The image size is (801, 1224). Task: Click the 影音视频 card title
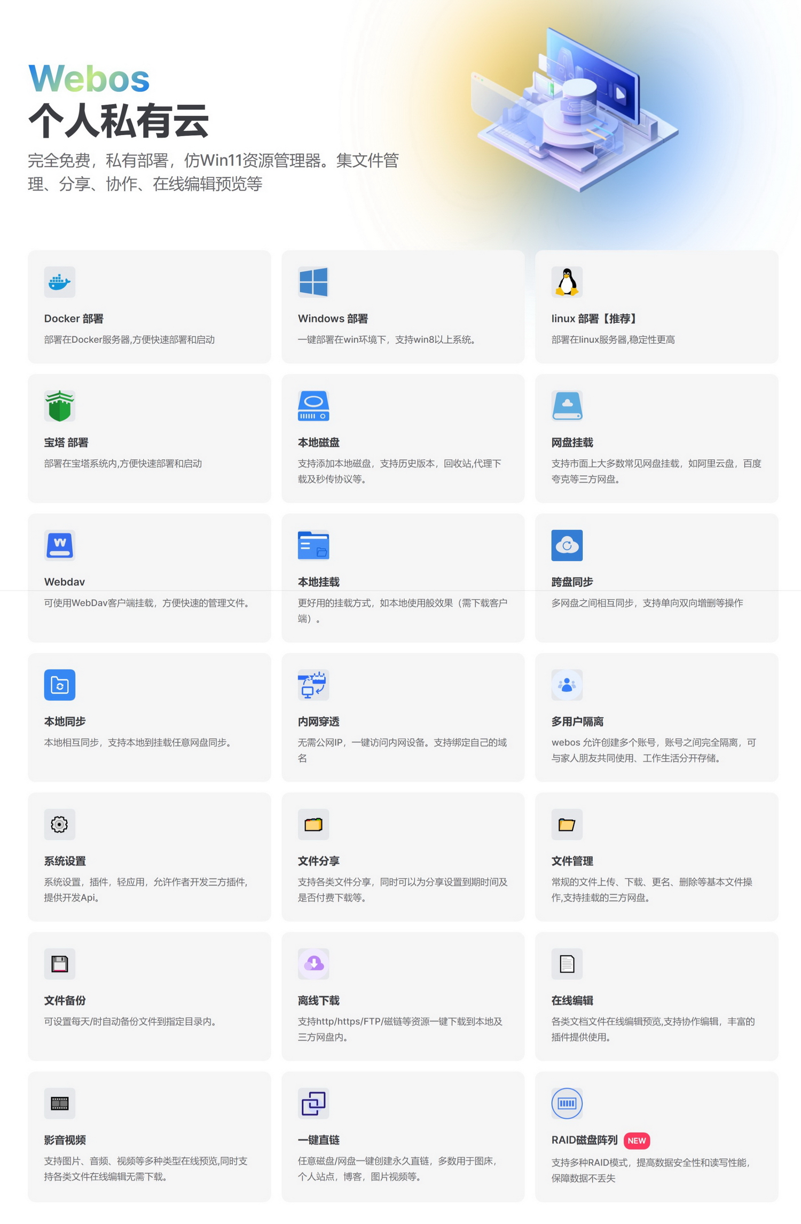pyautogui.click(x=65, y=1140)
